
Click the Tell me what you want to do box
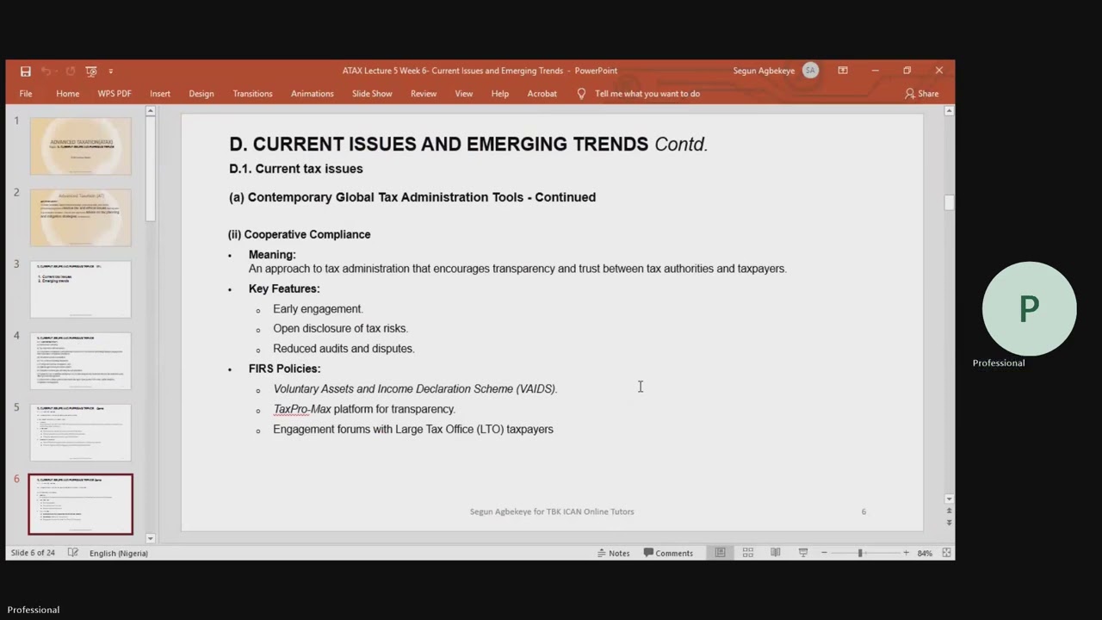click(638, 94)
